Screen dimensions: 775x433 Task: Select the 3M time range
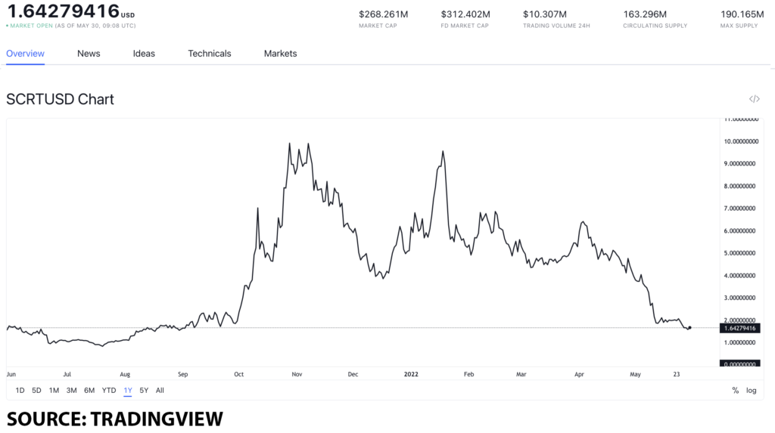pos(72,390)
